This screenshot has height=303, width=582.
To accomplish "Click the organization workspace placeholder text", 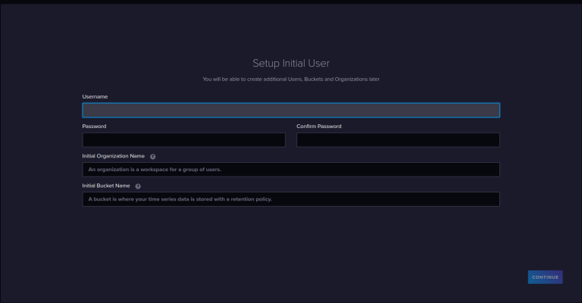I will [x=155, y=170].
